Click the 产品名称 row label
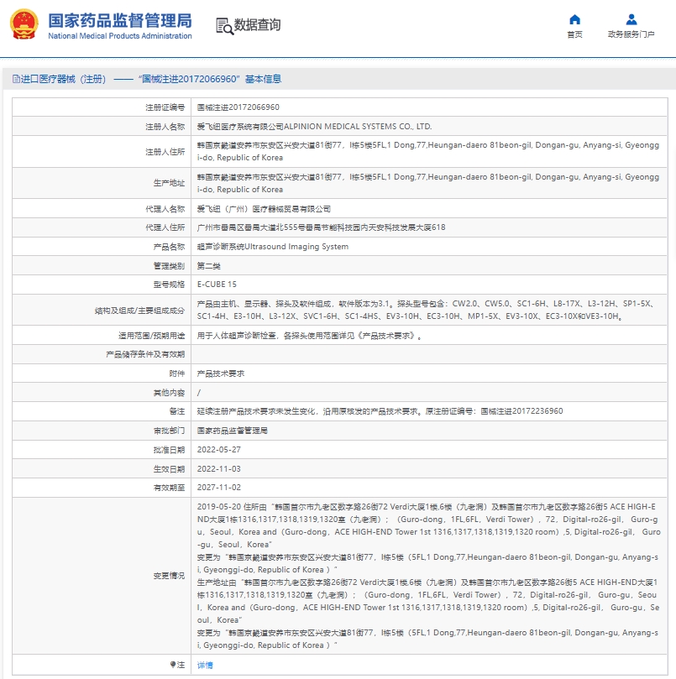Image resolution: width=676 pixels, height=679 pixels. pos(169,247)
